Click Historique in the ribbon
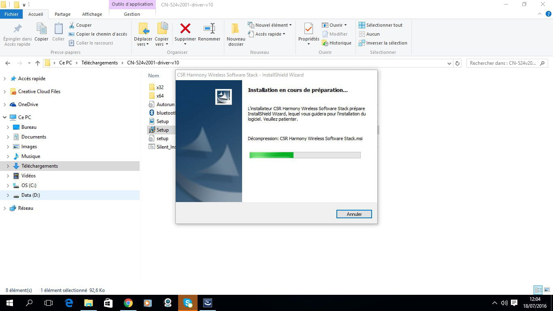The image size is (553, 311). [x=336, y=43]
